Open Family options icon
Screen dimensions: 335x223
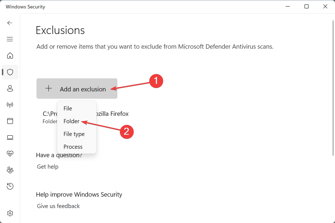pyautogui.click(x=10, y=170)
